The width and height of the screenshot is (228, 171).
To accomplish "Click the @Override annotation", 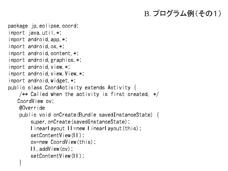I will [32, 108].
